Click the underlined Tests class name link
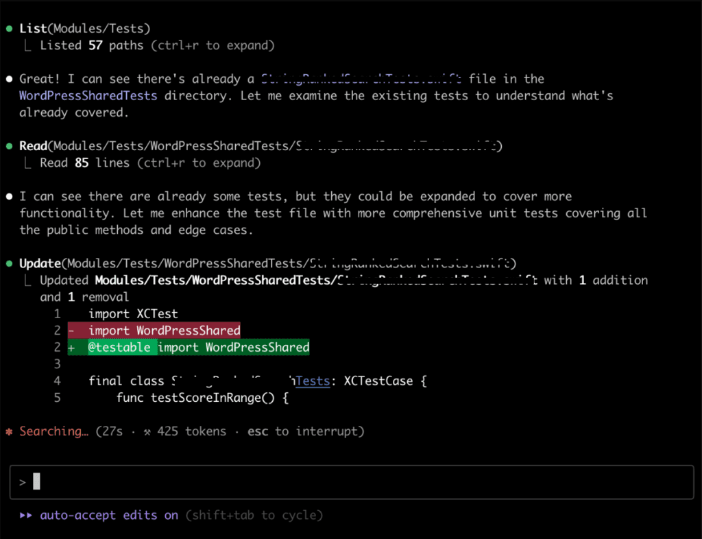The width and height of the screenshot is (702, 539). click(x=313, y=381)
